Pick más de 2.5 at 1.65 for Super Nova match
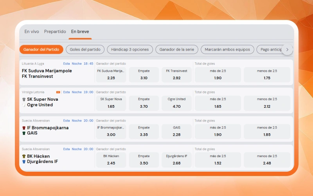 (218, 103)
